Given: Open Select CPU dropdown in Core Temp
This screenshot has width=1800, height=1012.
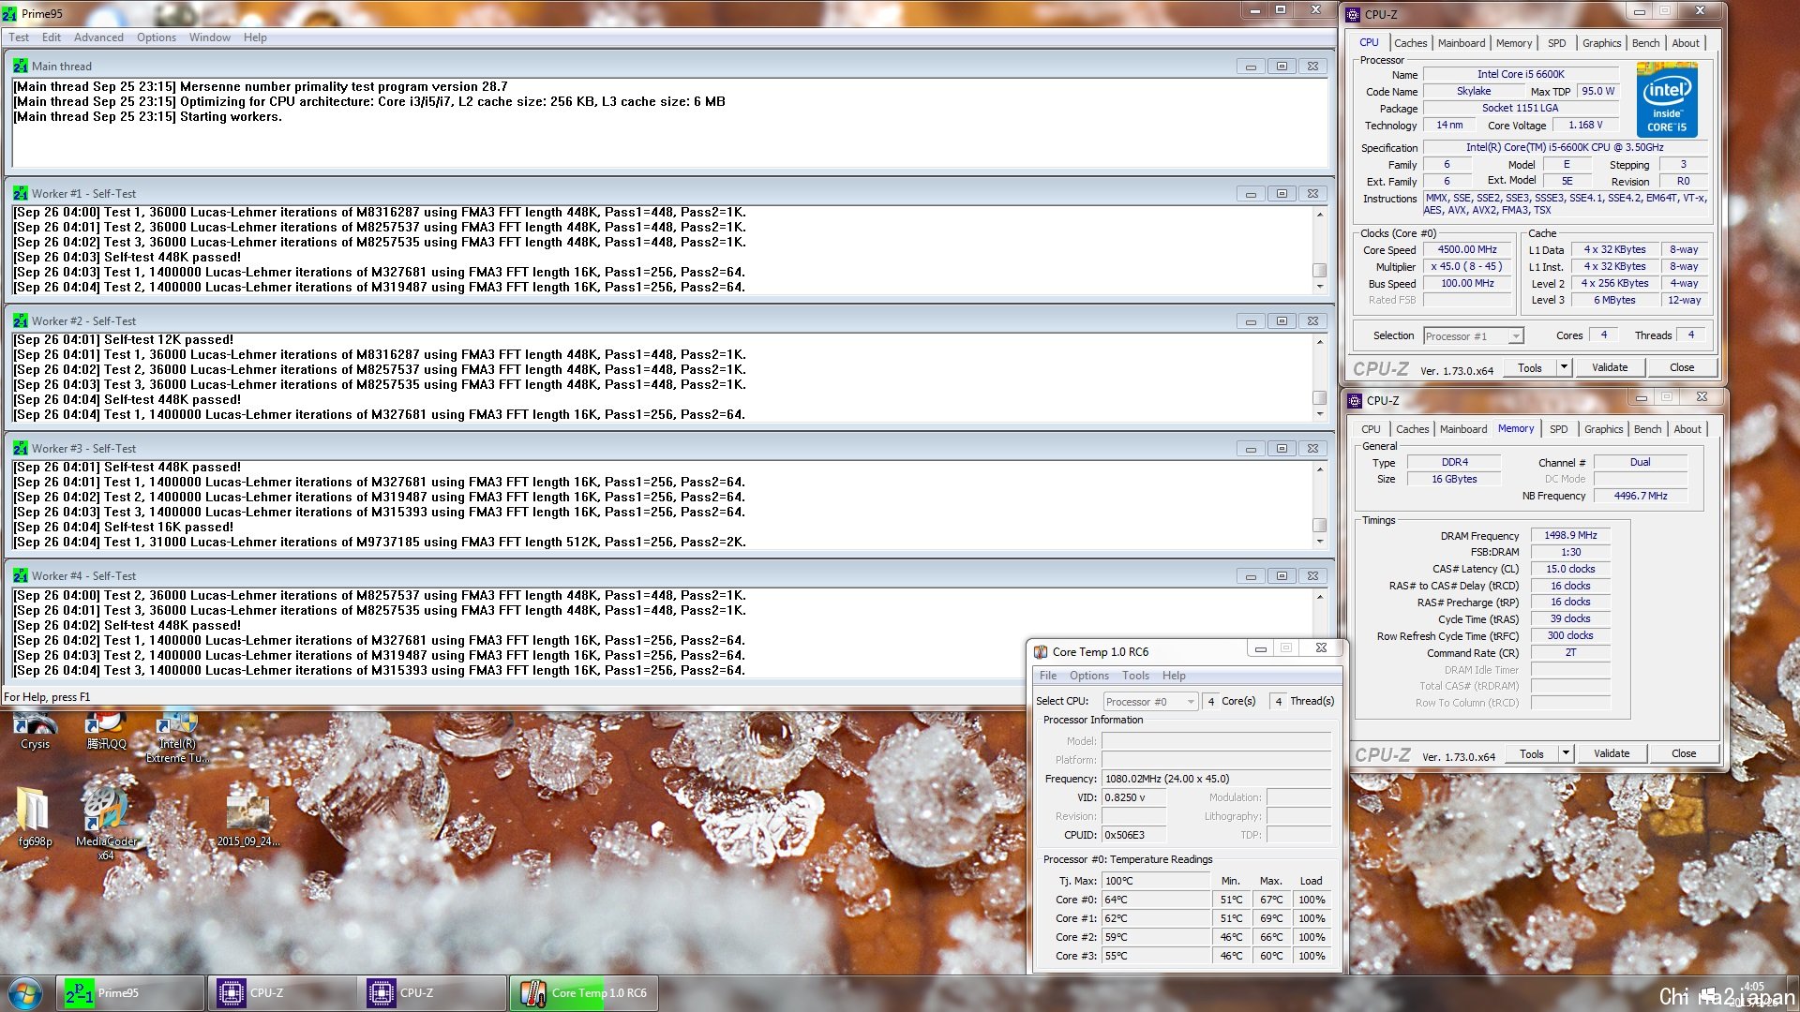Looking at the screenshot, I should coord(1151,702).
